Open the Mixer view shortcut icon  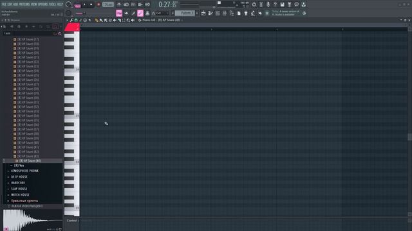coord(225,13)
